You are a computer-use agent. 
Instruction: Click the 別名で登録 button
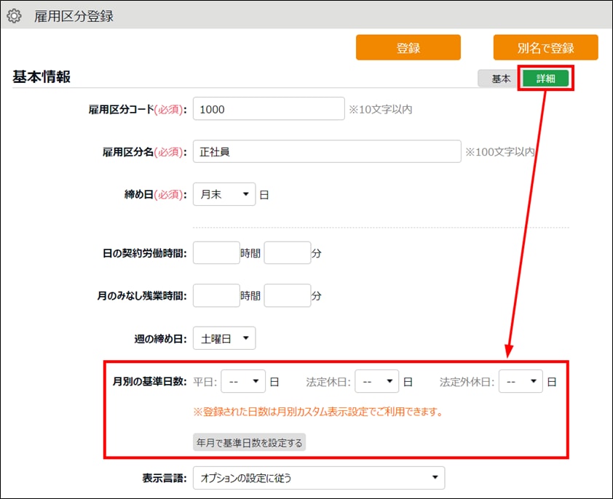pyautogui.click(x=545, y=48)
